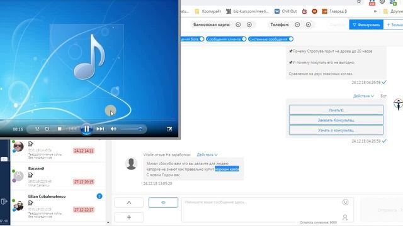
Task: Clear the Телефон filter
Action: (309, 24)
